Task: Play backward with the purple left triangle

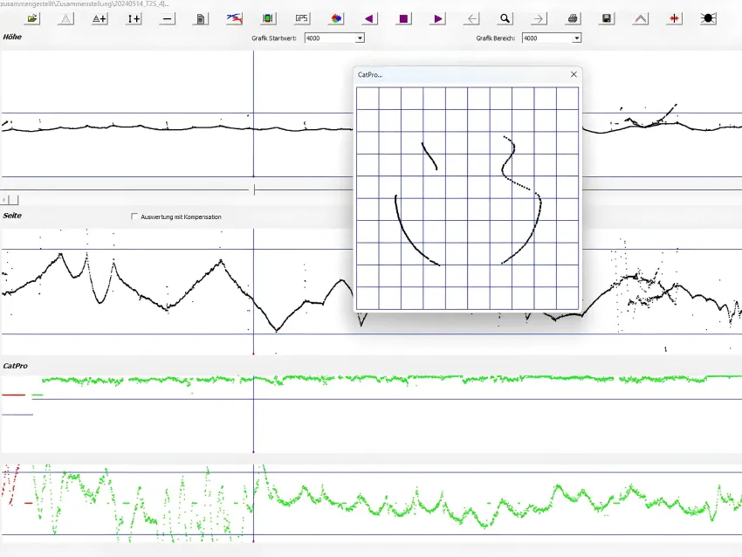Action: point(369,19)
